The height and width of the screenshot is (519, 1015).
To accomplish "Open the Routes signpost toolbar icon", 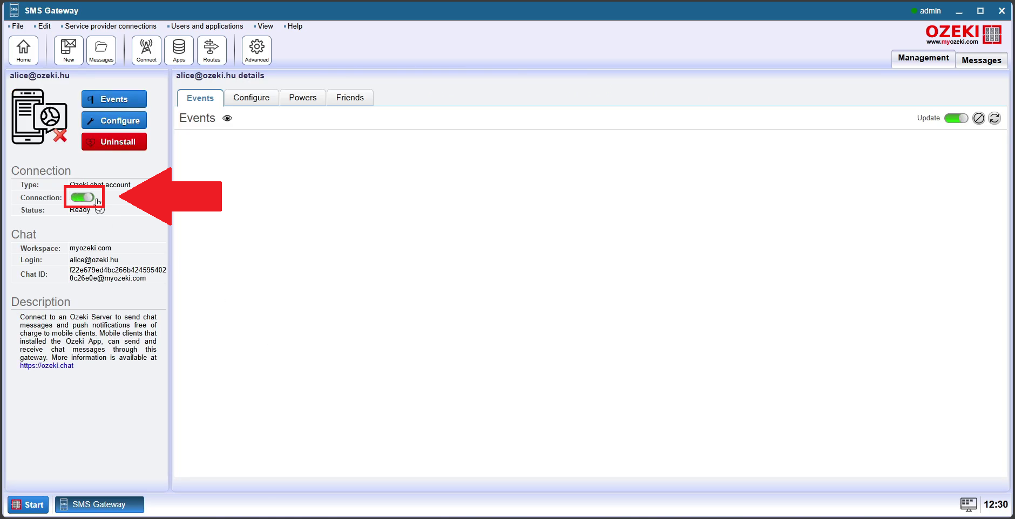I will coord(212,51).
